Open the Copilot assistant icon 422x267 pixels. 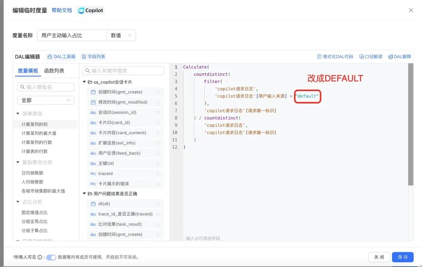(x=81, y=11)
